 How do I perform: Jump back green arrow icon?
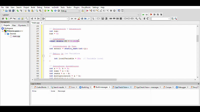click(143, 15)
